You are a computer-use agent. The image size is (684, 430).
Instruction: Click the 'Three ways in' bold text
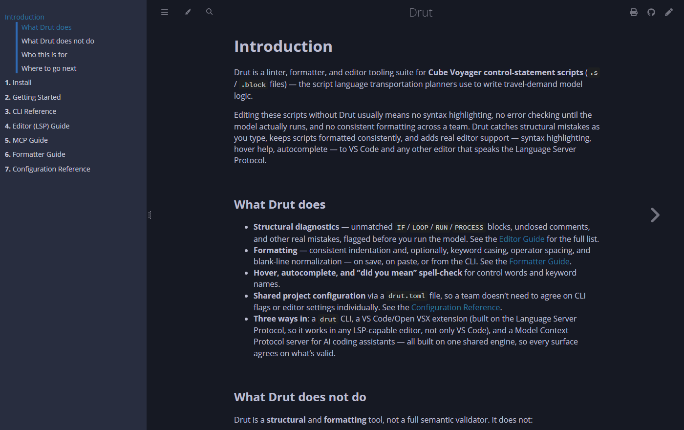pos(280,319)
